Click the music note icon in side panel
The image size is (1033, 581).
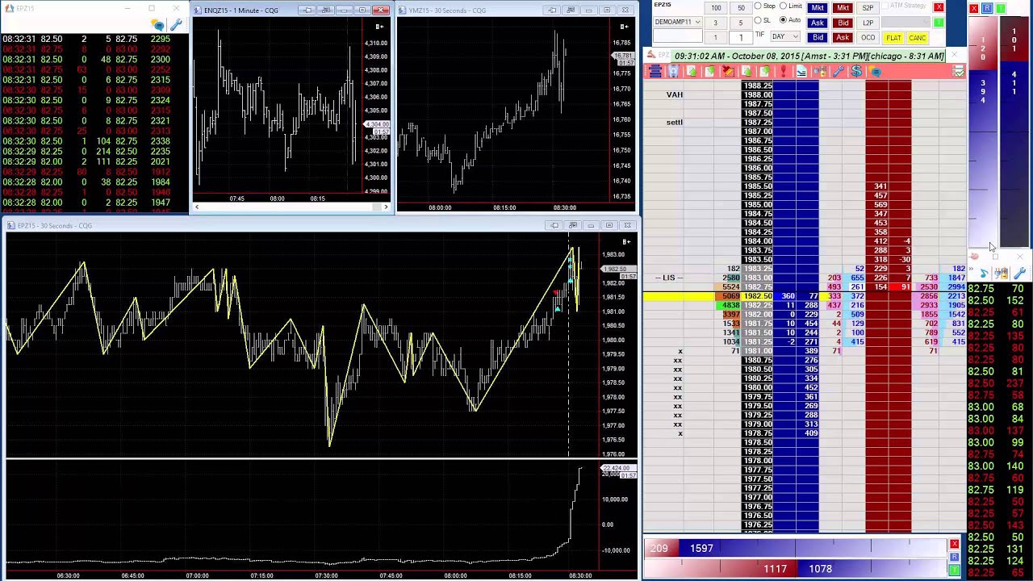(984, 274)
